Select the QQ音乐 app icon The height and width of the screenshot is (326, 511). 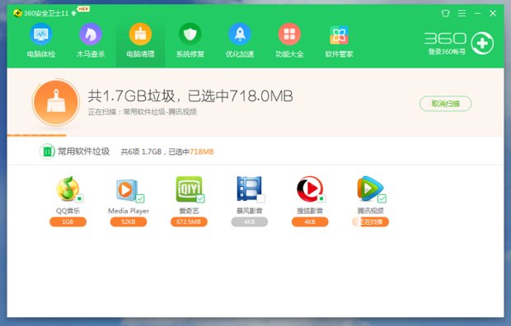[x=68, y=189]
